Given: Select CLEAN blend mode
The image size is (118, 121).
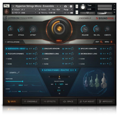Looking at the screenshot, I should tap(15, 91).
